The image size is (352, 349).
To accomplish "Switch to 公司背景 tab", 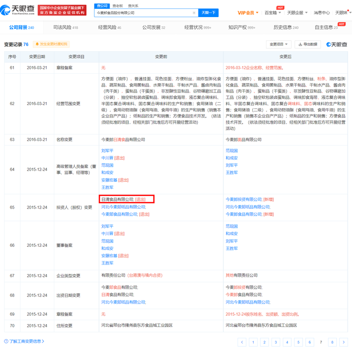I will click(22, 27).
